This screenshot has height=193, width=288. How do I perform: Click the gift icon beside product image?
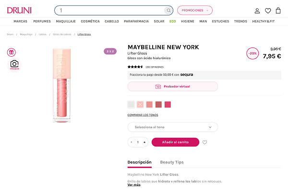coord(12,52)
